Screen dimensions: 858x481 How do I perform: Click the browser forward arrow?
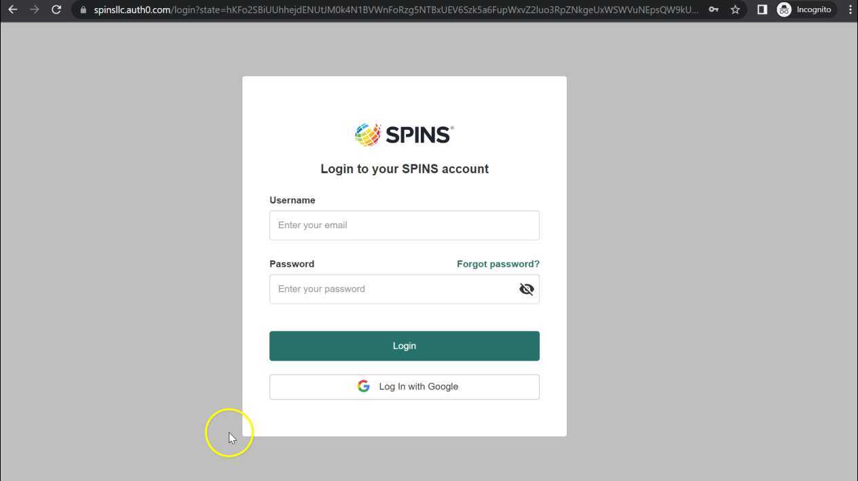coord(34,10)
